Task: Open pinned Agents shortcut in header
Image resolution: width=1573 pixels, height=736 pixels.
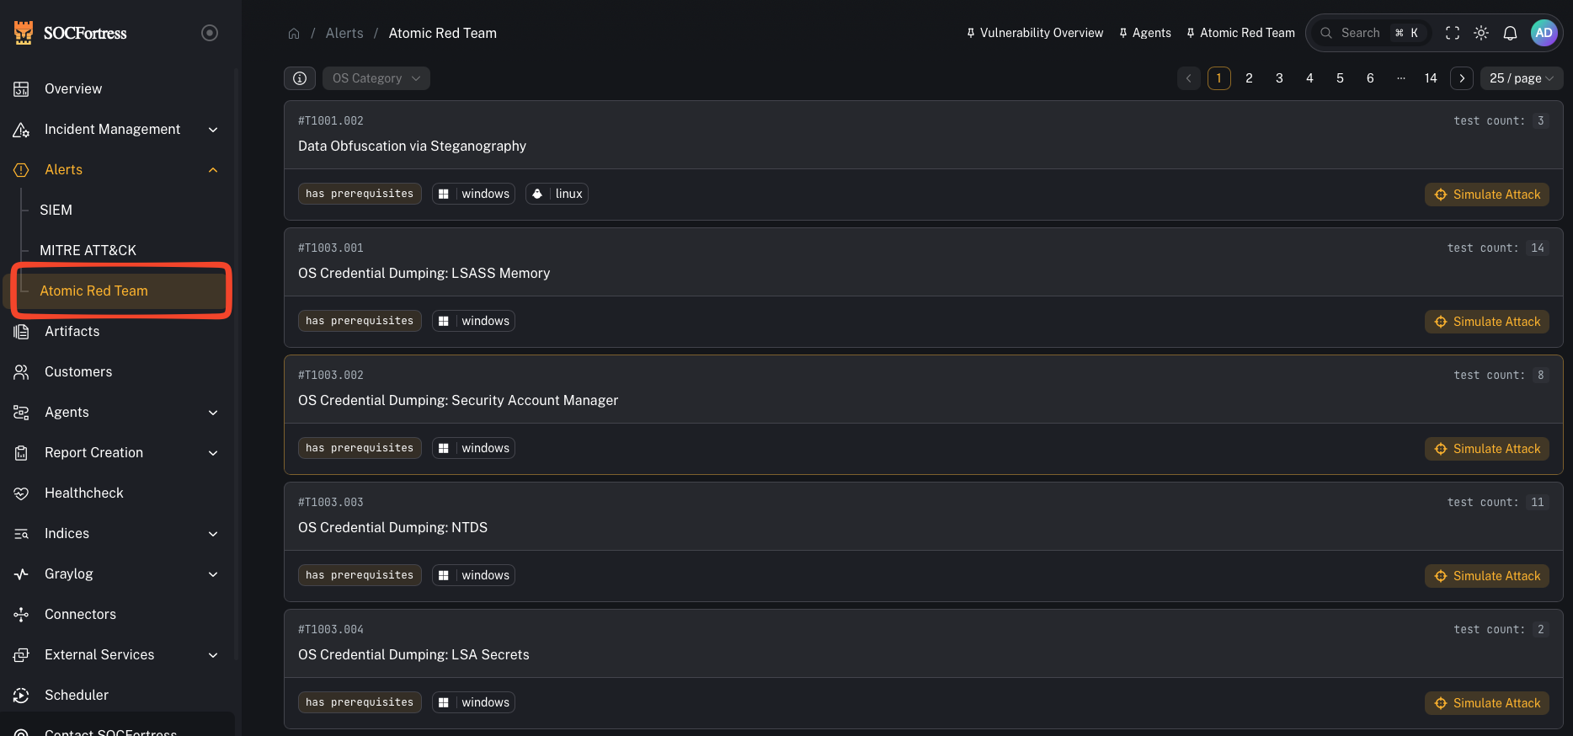Action: click(1145, 33)
